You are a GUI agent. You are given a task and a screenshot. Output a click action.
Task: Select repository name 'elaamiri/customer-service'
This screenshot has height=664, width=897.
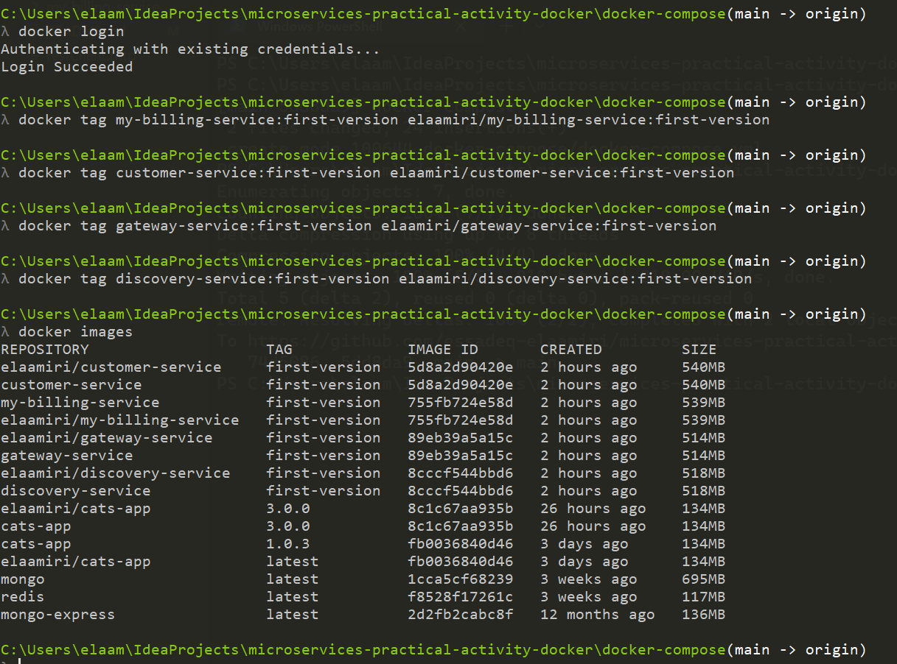pos(111,367)
